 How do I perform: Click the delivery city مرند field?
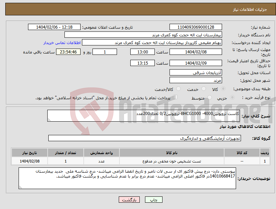[196, 80]
